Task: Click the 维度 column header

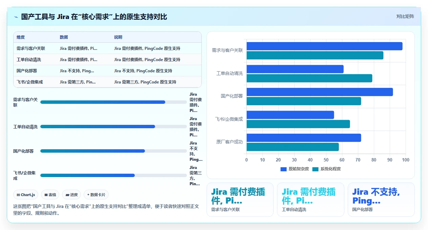Action: pos(21,37)
